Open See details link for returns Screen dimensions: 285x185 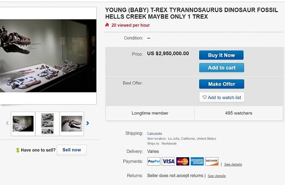(x=217, y=176)
